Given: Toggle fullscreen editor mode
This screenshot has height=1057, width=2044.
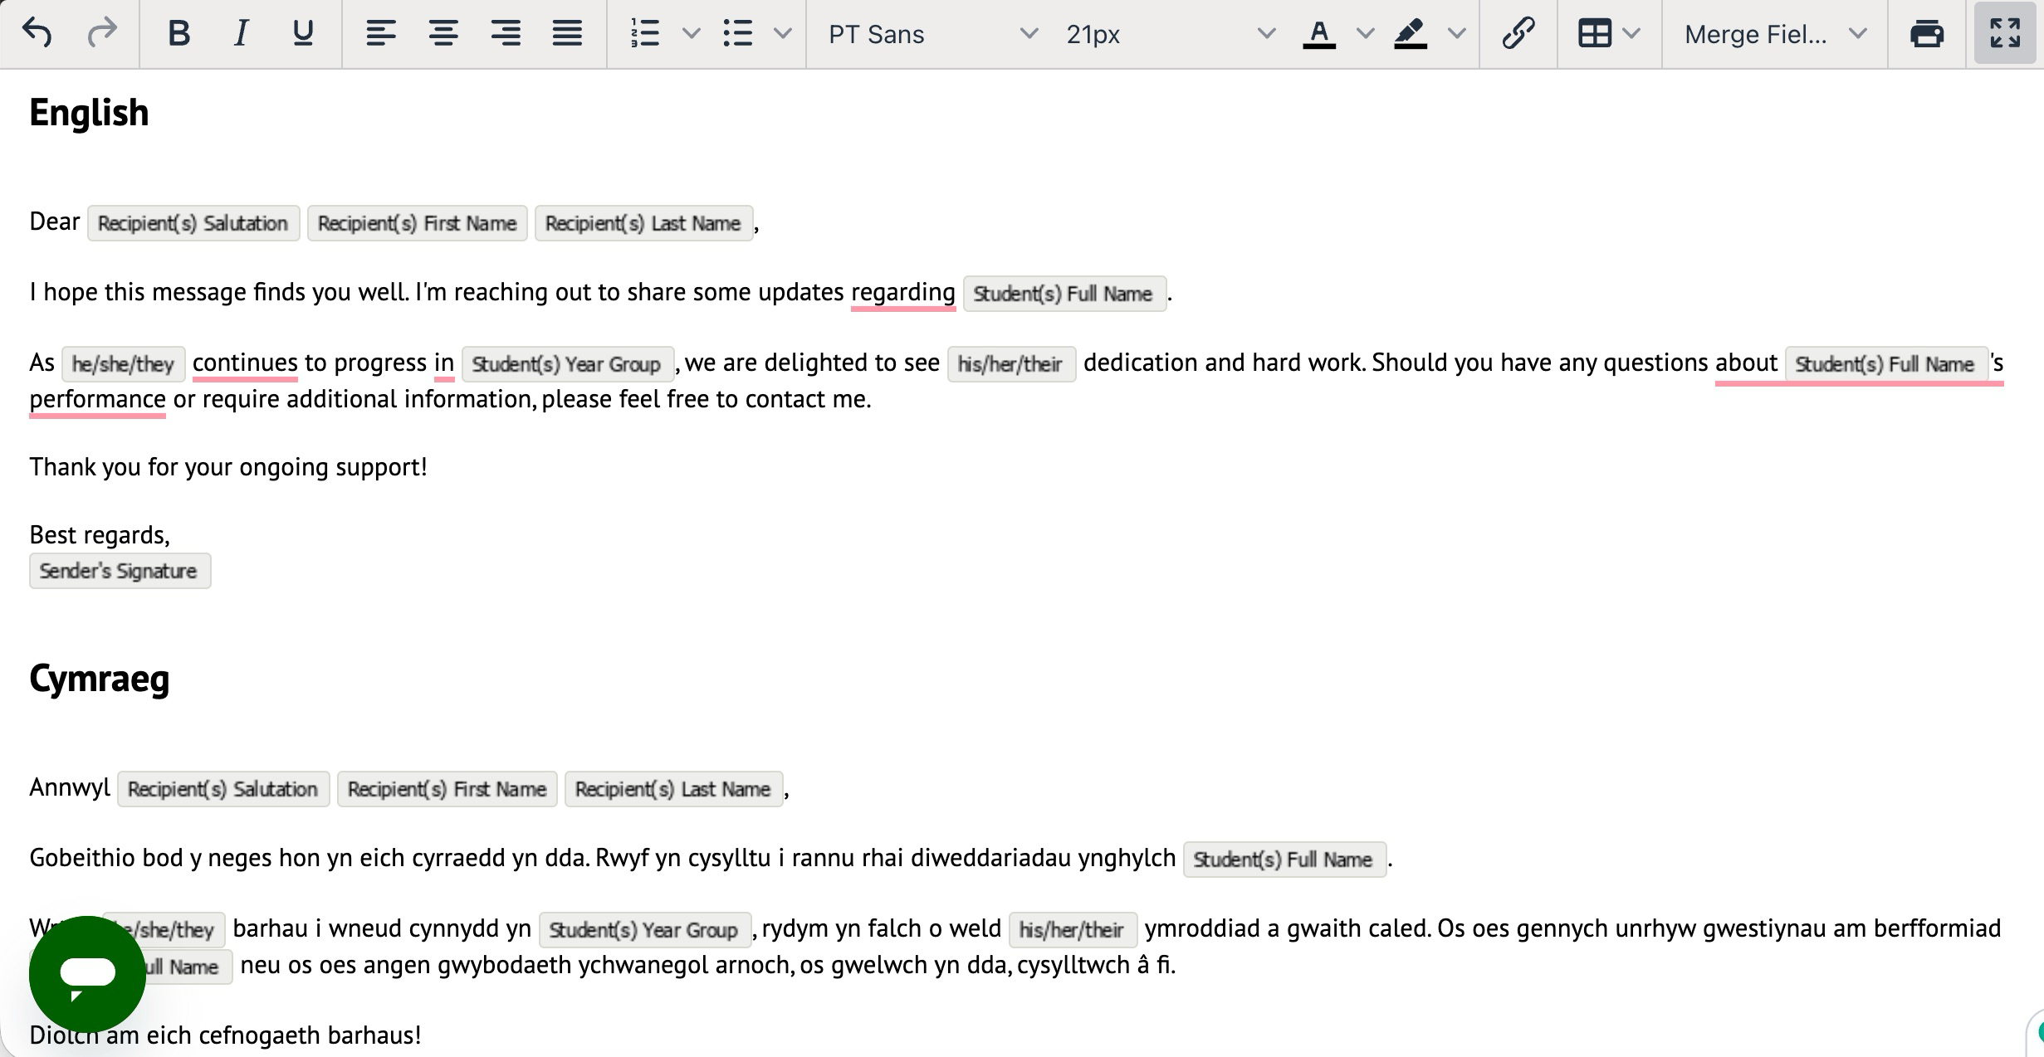Looking at the screenshot, I should tap(2004, 33).
